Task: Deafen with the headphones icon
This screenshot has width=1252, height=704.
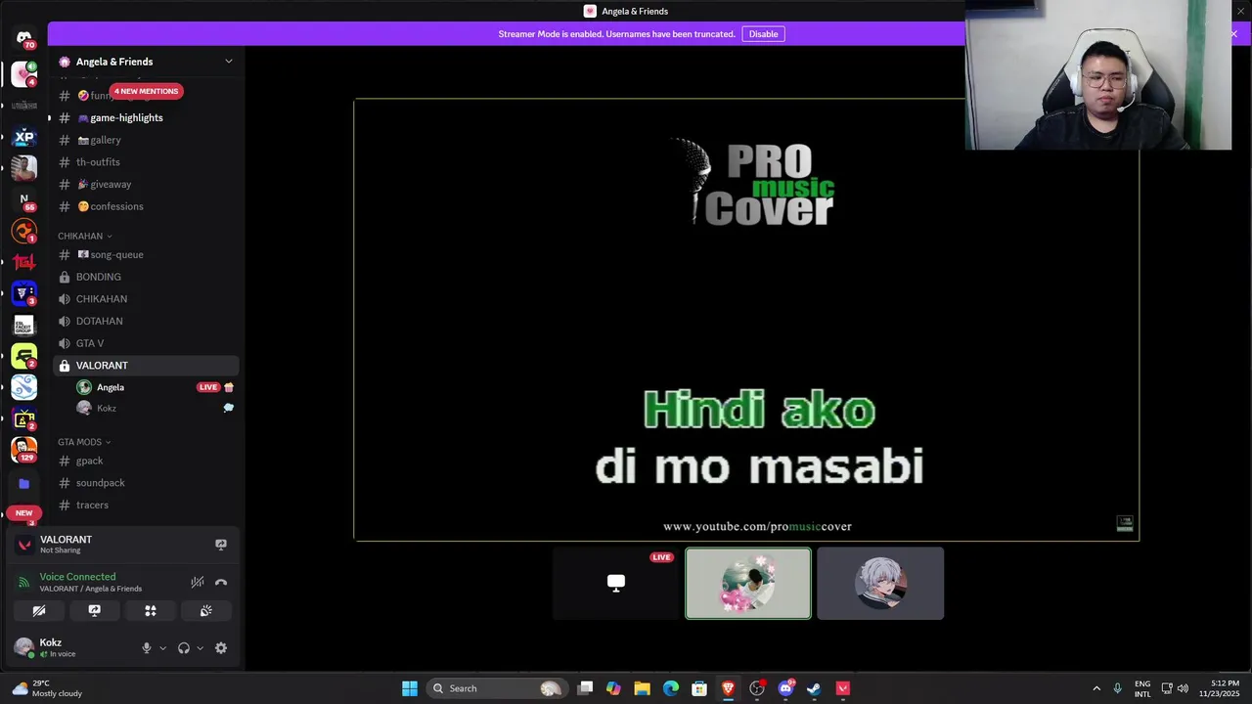Action: tap(184, 648)
